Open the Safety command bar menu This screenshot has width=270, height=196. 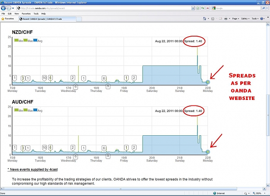click(x=245, y=19)
